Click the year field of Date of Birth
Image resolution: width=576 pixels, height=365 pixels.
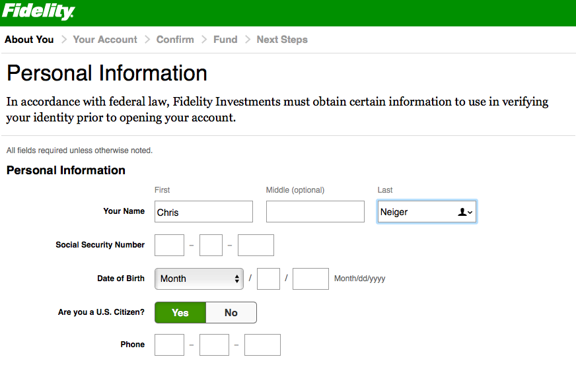[x=310, y=279]
